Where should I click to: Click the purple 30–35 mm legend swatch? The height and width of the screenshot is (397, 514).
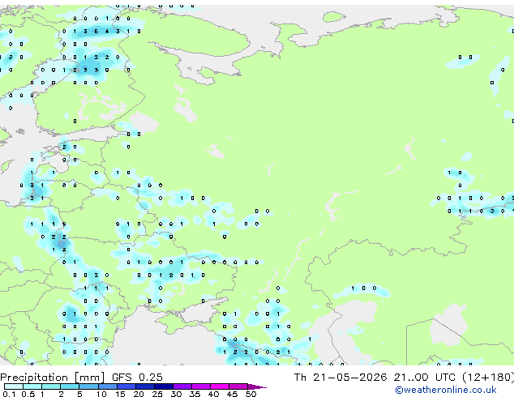point(182,386)
